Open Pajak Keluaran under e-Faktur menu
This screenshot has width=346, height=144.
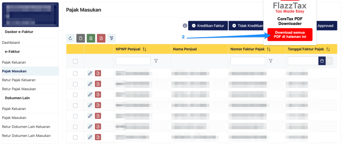14,62
